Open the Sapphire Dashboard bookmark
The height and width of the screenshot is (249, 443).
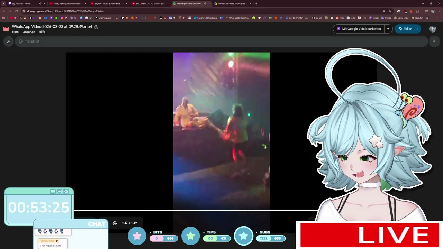click(206, 18)
